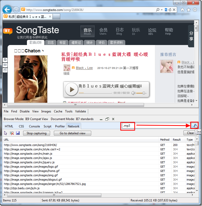202x206 pixels.
Task: Open the devtools File menu
Action: 6,111
